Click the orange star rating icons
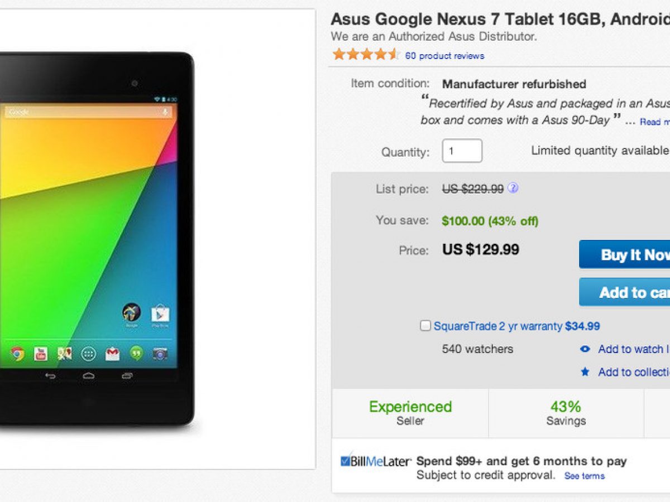This screenshot has height=502, width=670. click(x=366, y=55)
